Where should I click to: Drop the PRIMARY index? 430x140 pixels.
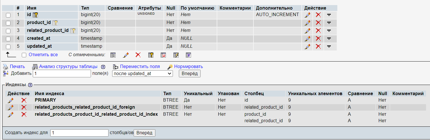[24, 100]
